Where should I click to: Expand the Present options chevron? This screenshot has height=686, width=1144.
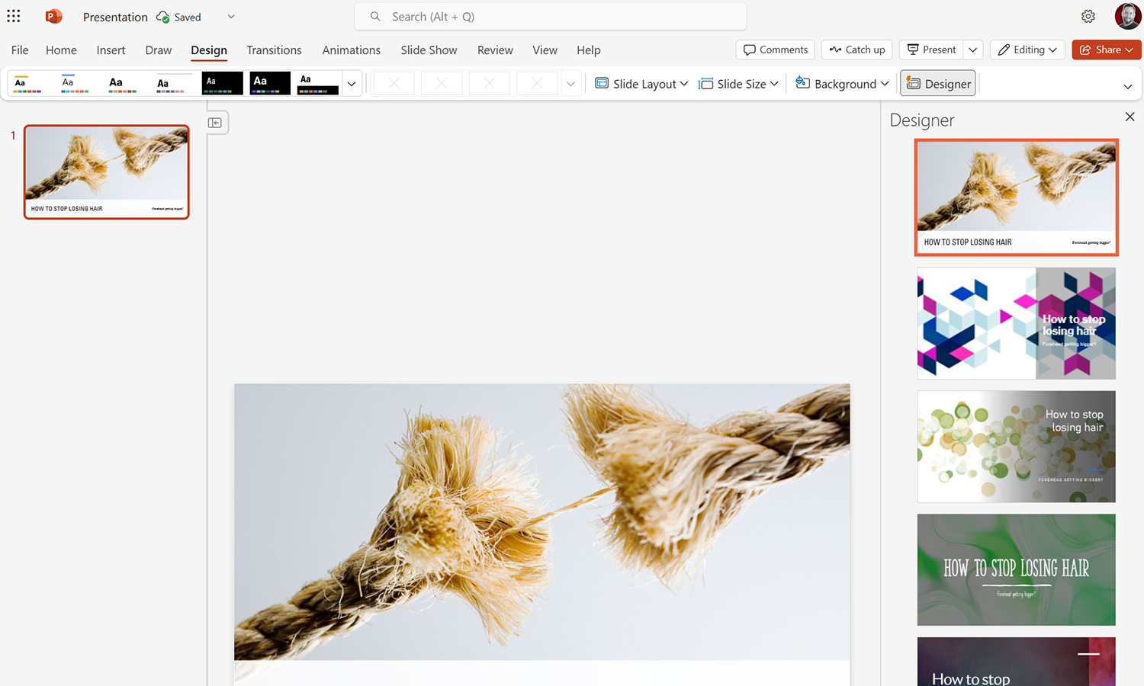pos(973,50)
